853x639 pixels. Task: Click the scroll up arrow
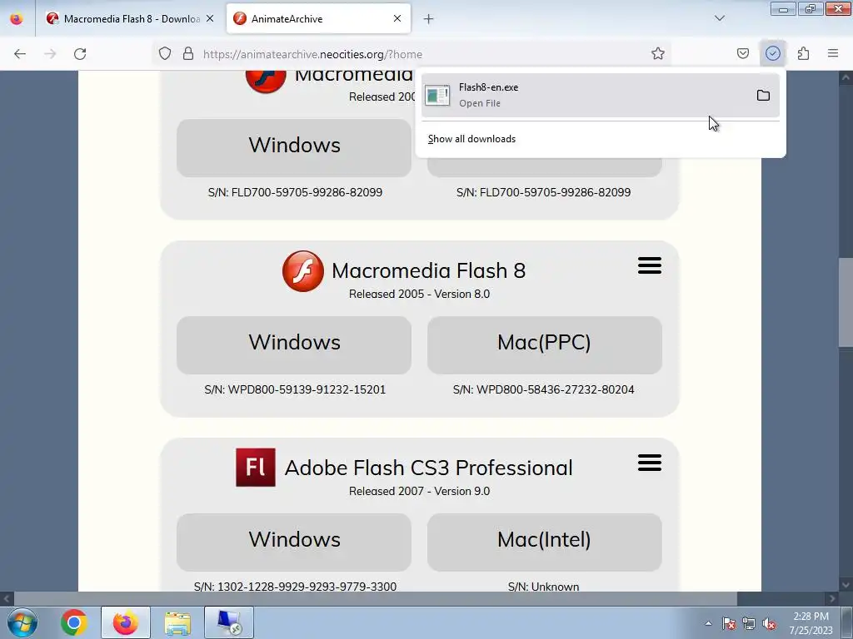coord(846,77)
